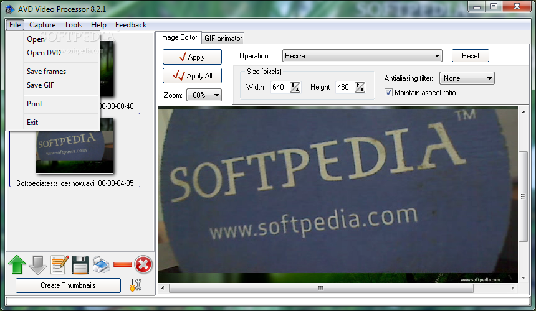Click the Apply button

[x=192, y=57]
